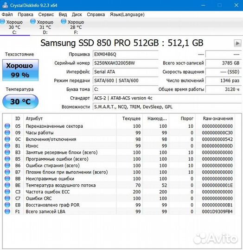Click the Порог column header
Screen dimensions: 243x250
182,119
